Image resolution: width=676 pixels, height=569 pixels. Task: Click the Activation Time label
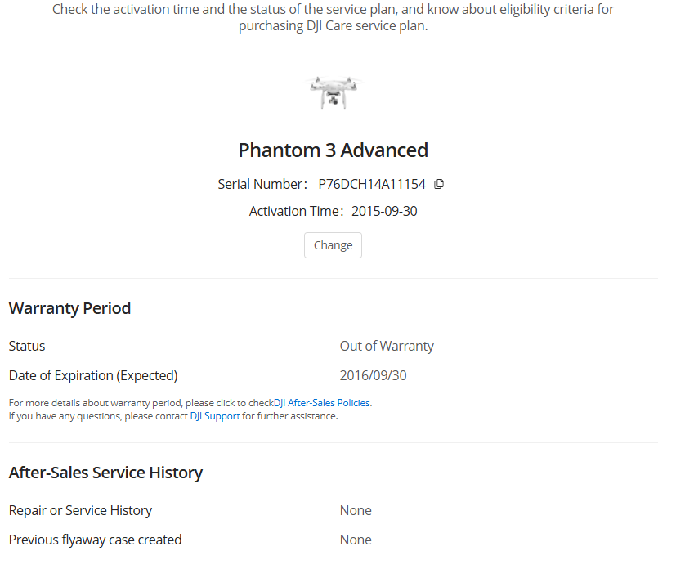[296, 211]
